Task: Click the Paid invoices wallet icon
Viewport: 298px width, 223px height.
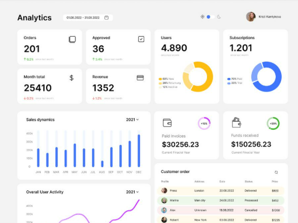Action: tap(167, 123)
